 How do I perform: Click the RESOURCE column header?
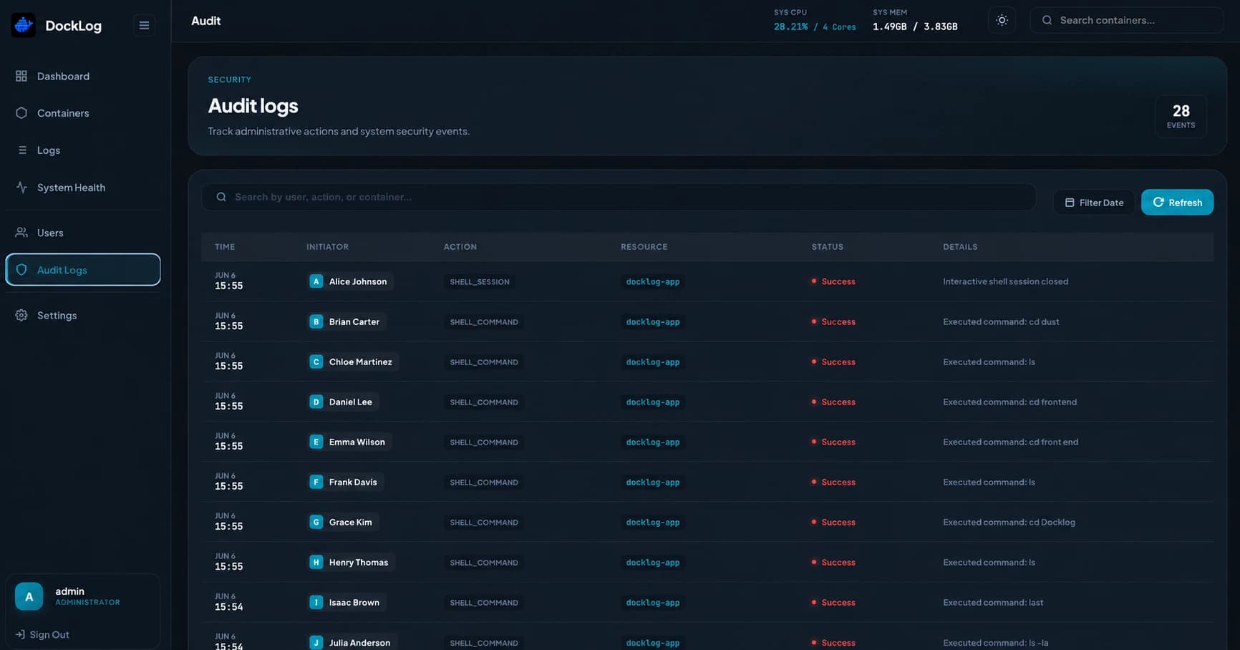click(644, 247)
